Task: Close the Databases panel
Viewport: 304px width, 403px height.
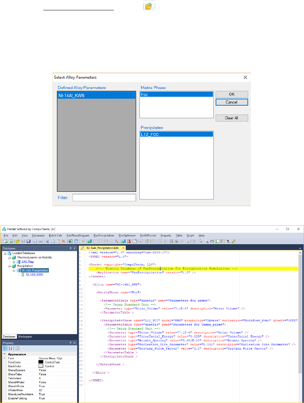Action: 75,248
